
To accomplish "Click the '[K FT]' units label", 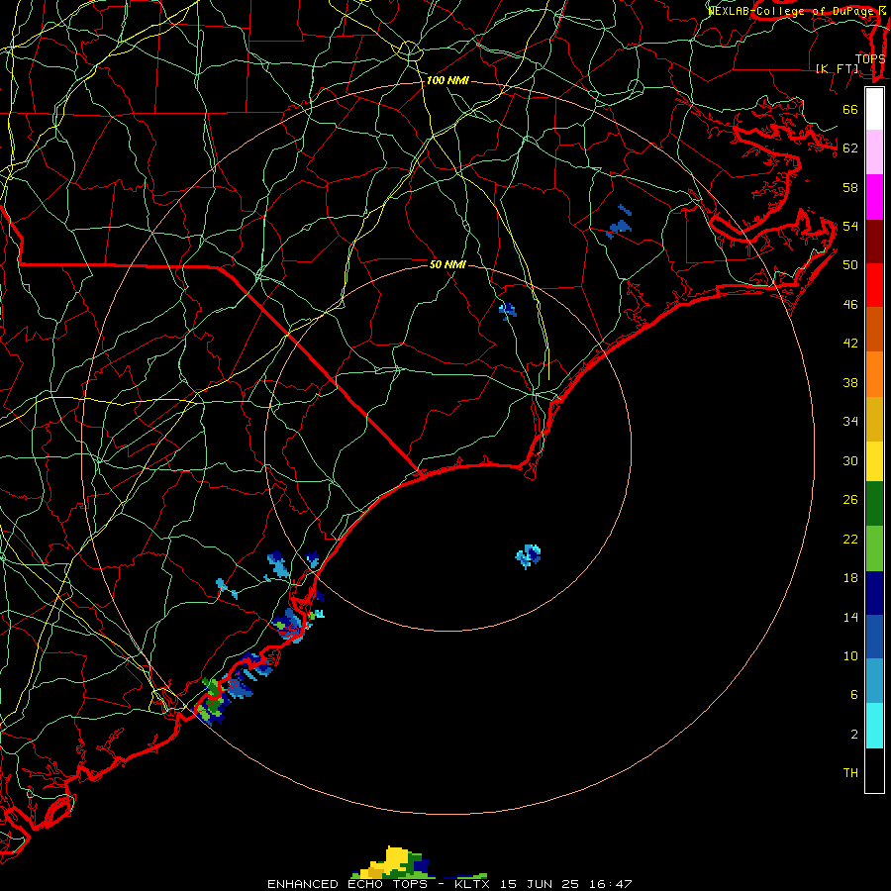I will (x=838, y=68).
